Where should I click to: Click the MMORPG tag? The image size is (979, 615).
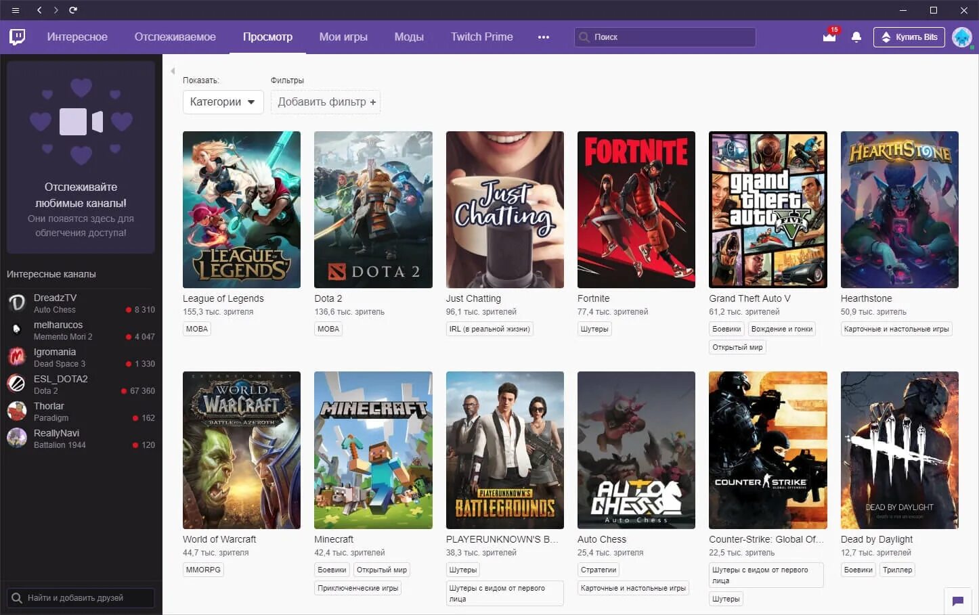point(203,570)
